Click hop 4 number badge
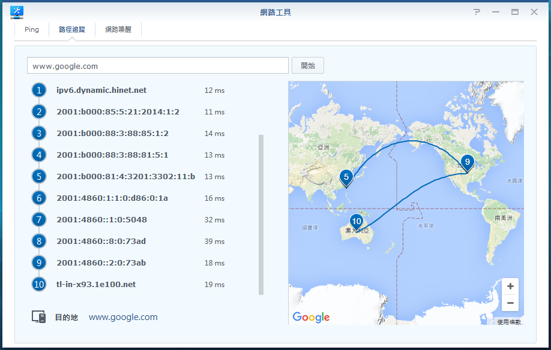Image resolution: width=551 pixels, height=350 pixels. click(x=39, y=155)
